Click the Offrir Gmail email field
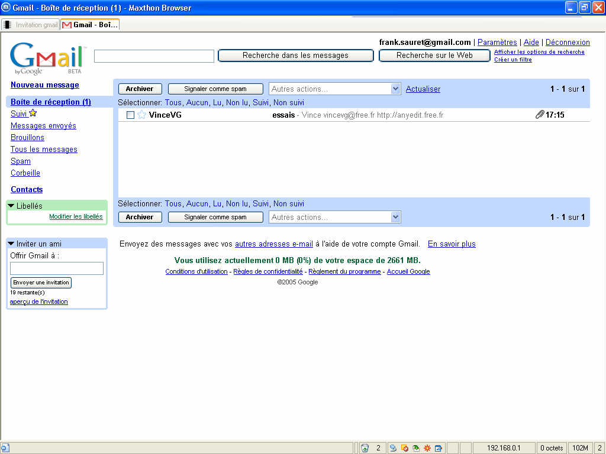 (x=57, y=268)
